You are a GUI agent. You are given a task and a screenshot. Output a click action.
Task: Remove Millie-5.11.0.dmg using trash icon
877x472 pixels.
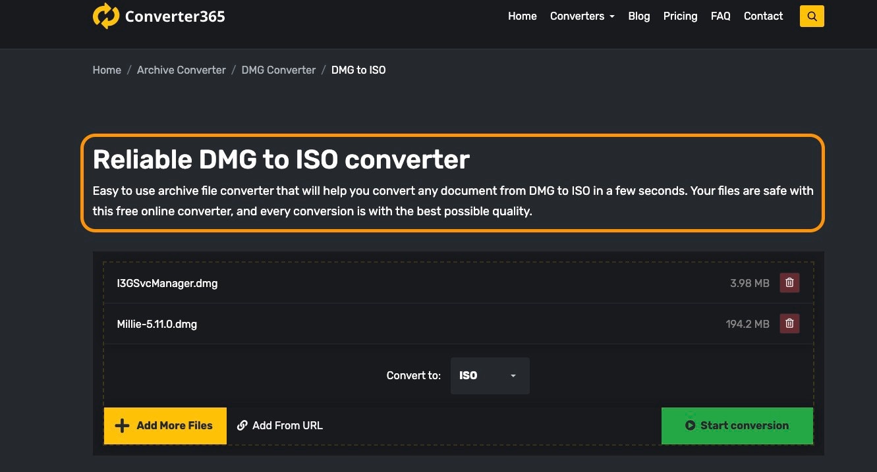pyautogui.click(x=789, y=324)
